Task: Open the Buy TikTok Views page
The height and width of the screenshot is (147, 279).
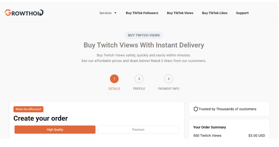Action: point(180,13)
